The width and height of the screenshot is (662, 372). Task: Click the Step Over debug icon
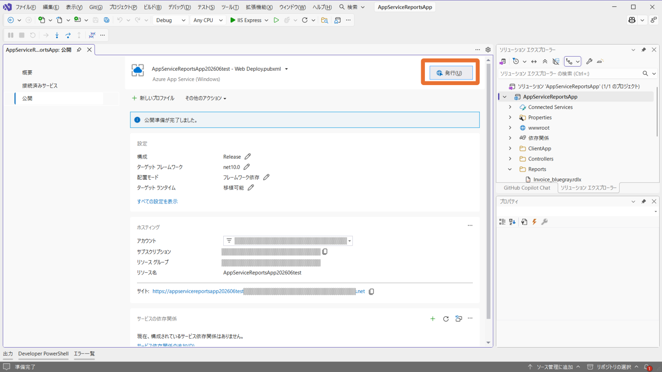coord(68,35)
